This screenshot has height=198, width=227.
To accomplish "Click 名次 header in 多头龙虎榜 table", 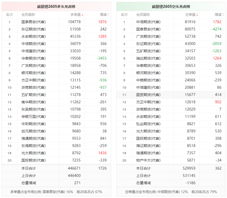I will [9, 15].
